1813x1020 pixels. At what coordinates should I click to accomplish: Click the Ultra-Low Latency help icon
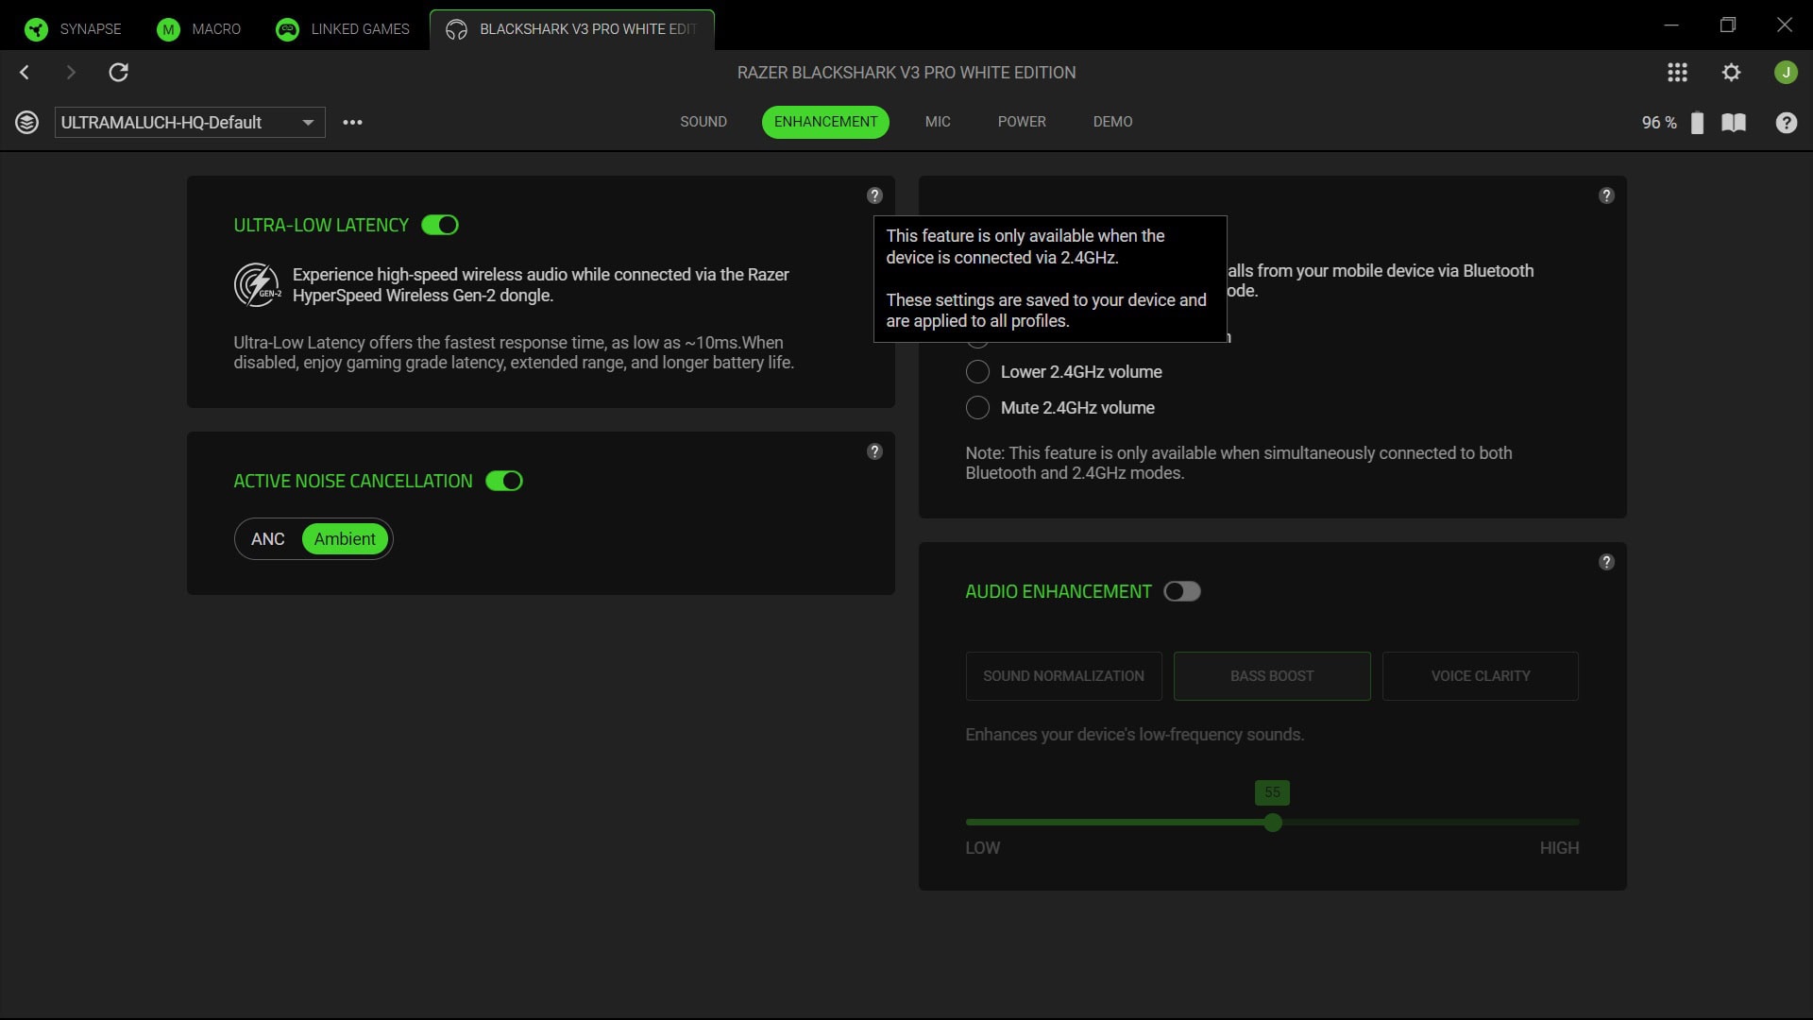pyautogui.click(x=874, y=195)
